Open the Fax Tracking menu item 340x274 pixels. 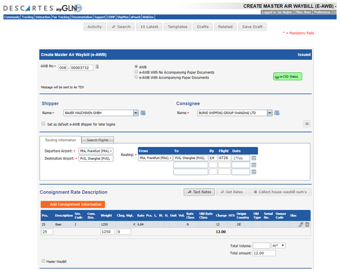tap(61, 17)
